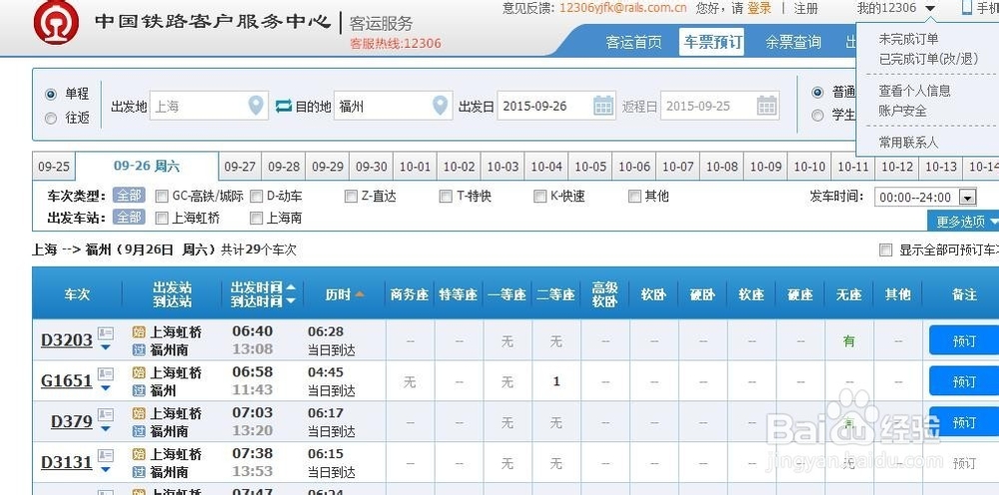The image size is (999, 495).
Task: Open 客运首页 navigation tab
Action: coord(633,43)
